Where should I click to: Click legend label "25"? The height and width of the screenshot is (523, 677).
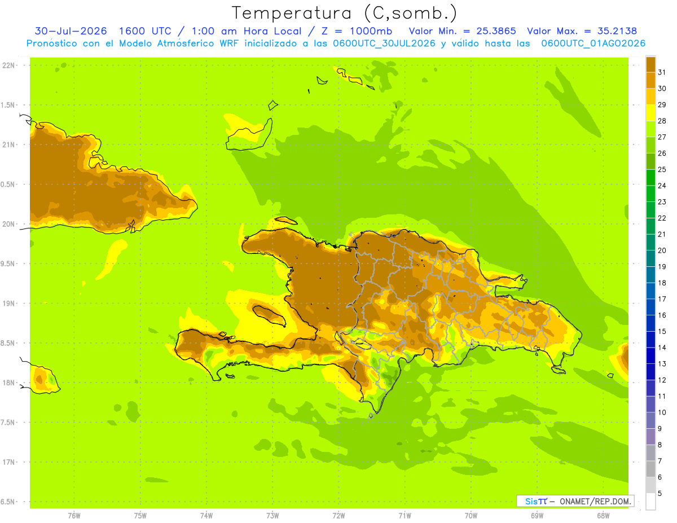[x=662, y=169]
